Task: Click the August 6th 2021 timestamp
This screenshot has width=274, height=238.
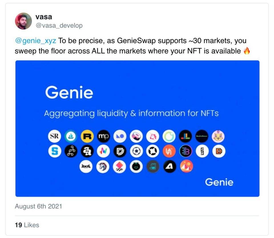Action: click(x=39, y=206)
